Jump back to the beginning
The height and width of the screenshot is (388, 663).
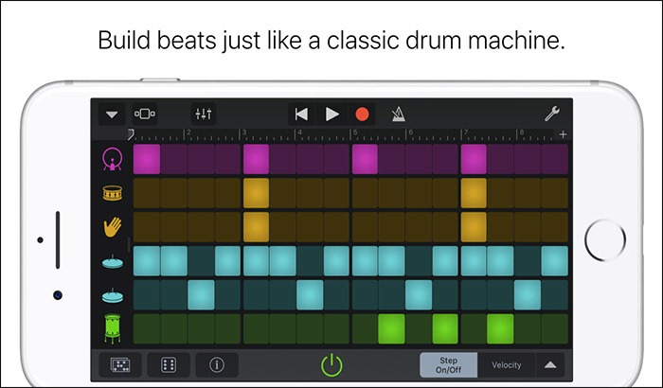[x=301, y=115]
